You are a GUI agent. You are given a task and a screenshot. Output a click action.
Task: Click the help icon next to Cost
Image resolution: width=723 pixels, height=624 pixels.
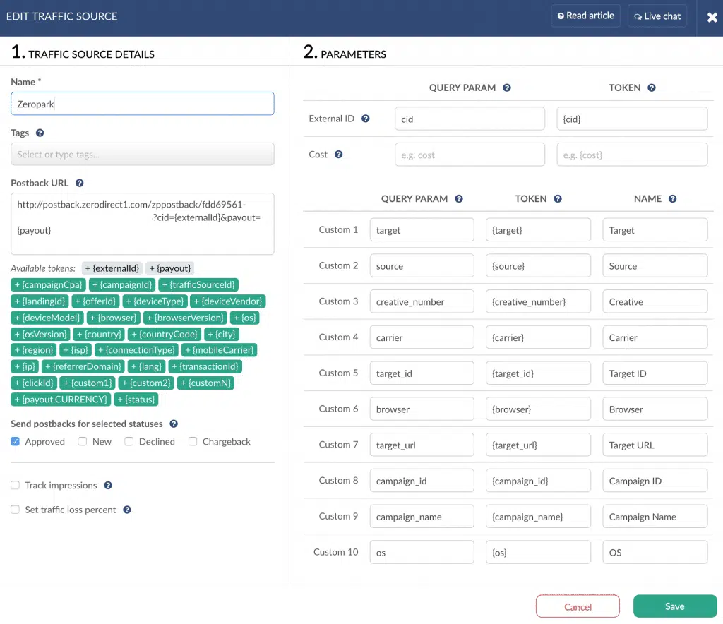pos(338,155)
